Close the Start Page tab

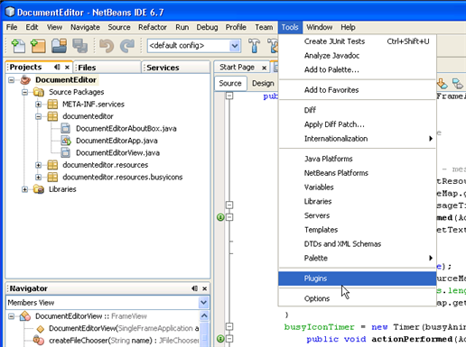(264, 68)
